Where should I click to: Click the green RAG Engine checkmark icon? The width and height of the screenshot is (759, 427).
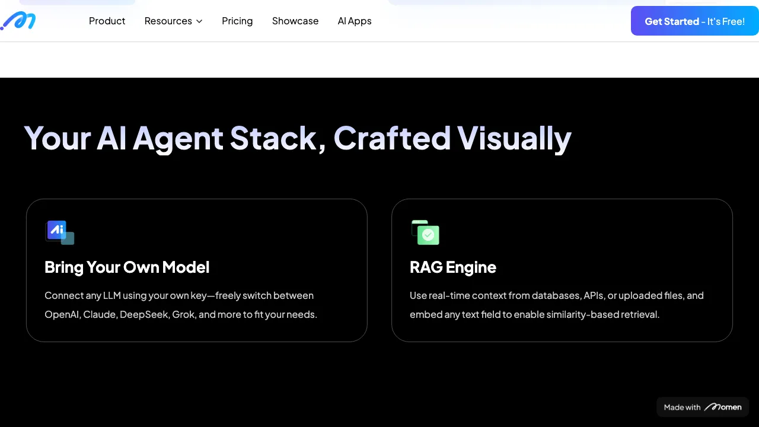click(425, 232)
